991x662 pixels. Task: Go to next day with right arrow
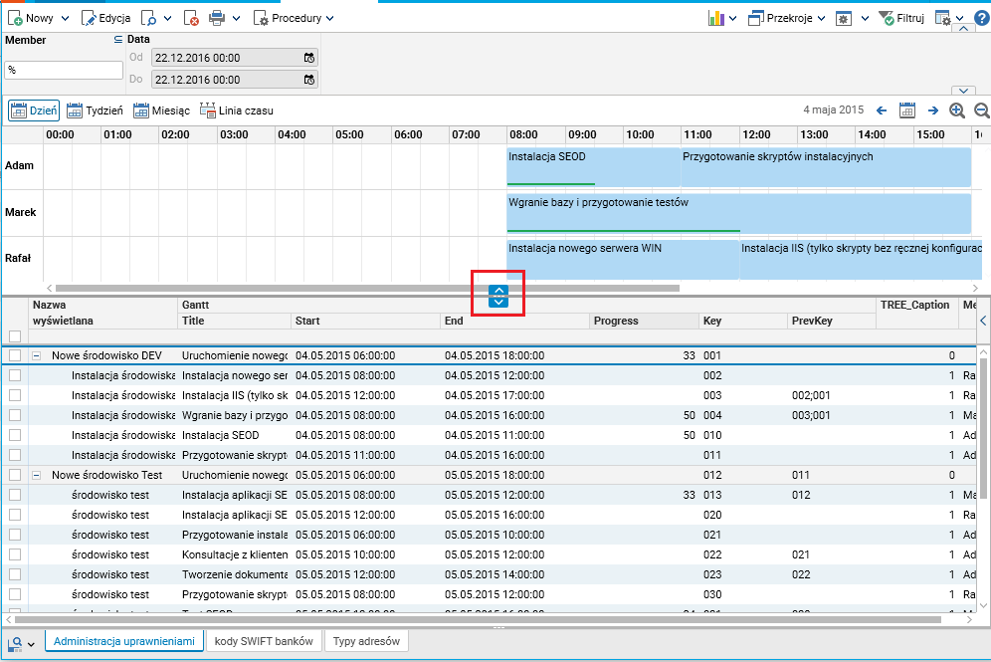pyautogui.click(x=933, y=110)
